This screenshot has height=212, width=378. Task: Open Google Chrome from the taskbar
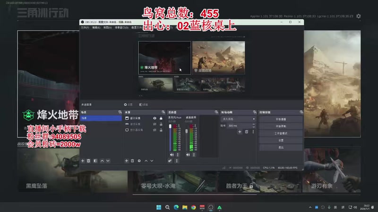(193, 207)
